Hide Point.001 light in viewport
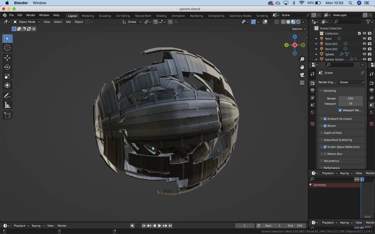 click(x=365, y=44)
